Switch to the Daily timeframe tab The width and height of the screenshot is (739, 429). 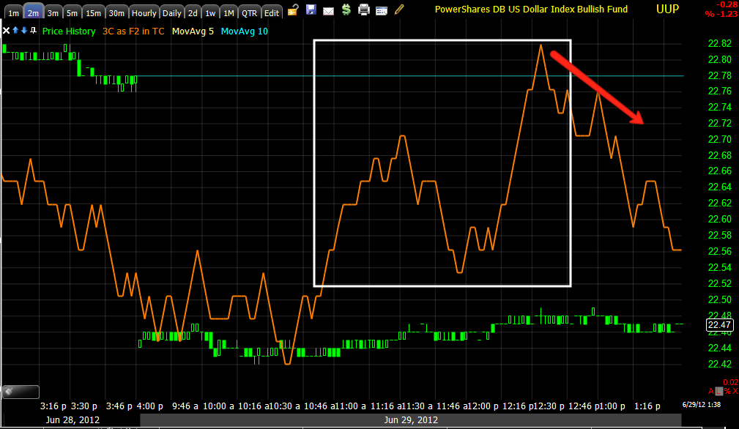click(x=172, y=12)
